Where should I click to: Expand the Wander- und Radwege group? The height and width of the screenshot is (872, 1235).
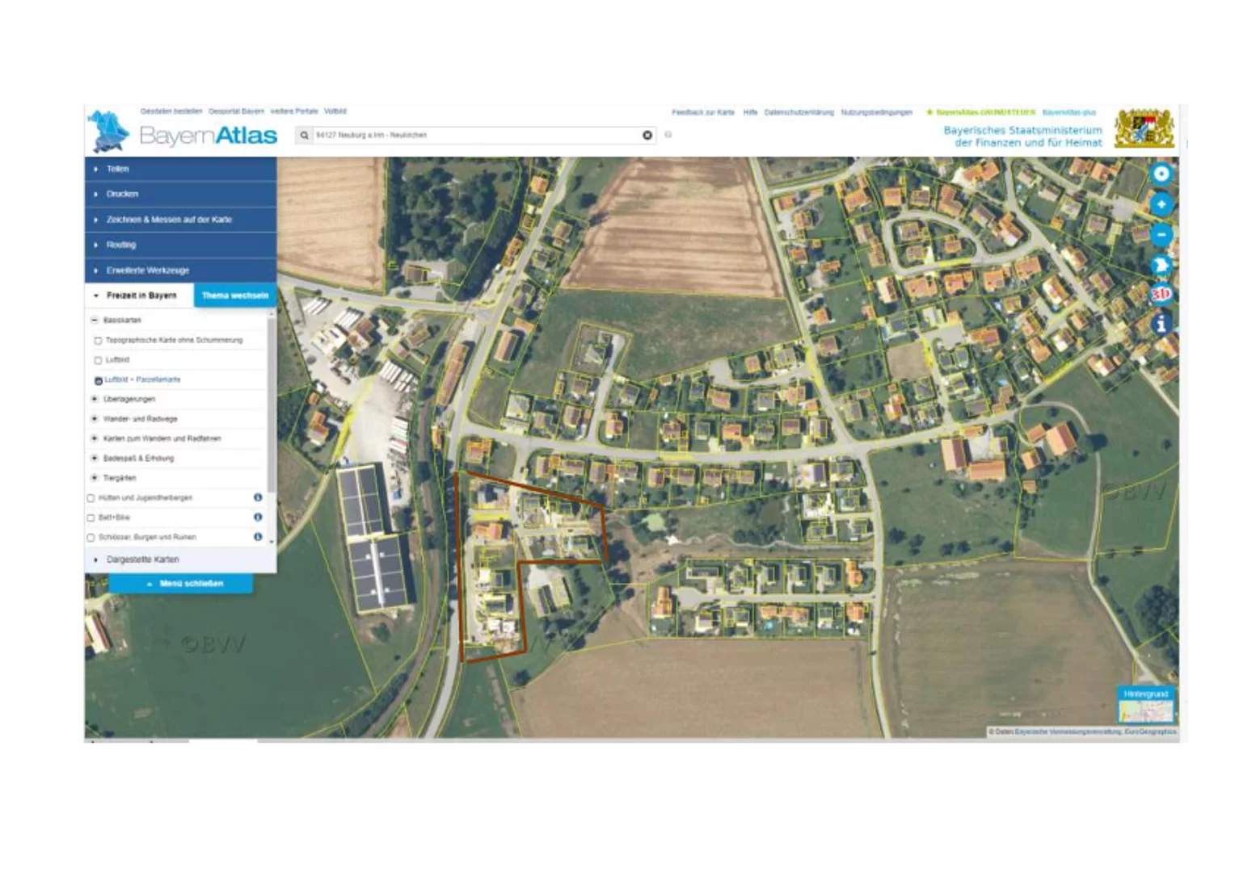pos(95,419)
